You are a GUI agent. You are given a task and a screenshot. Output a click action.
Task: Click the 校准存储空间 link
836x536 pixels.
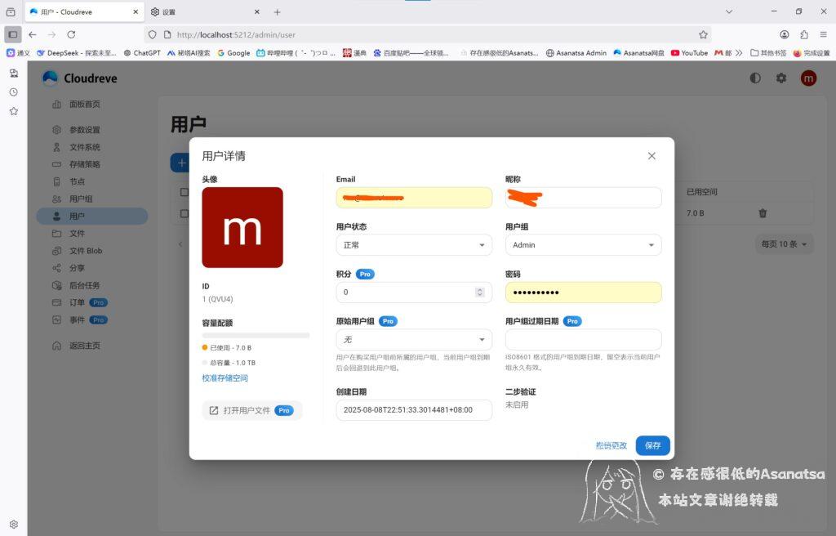pyautogui.click(x=225, y=378)
